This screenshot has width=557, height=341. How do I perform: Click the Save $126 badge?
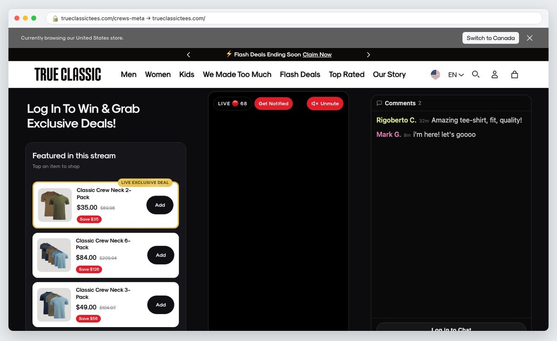click(89, 269)
